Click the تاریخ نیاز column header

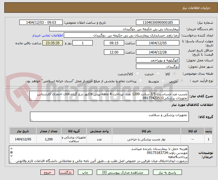pos(23,131)
